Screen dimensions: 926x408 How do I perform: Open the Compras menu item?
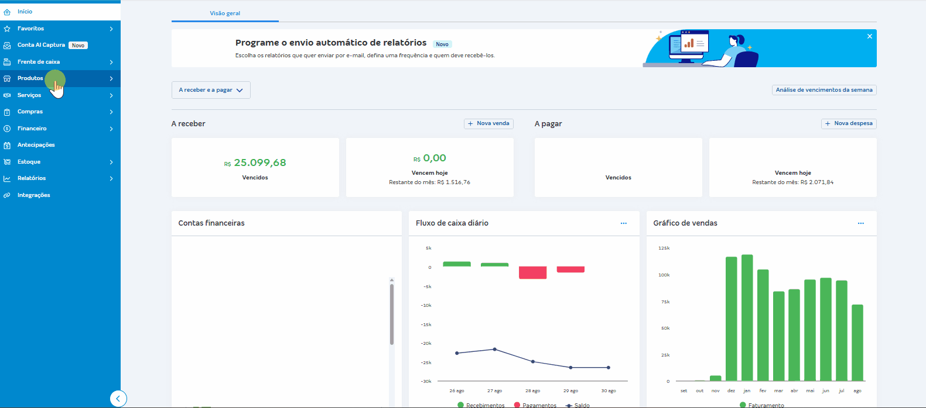coord(30,112)
